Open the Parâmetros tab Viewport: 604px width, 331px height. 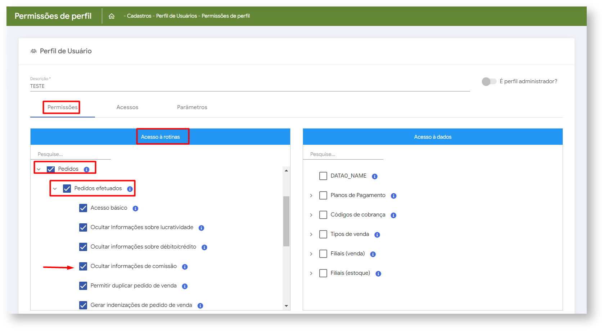click(x=192, y=107)
